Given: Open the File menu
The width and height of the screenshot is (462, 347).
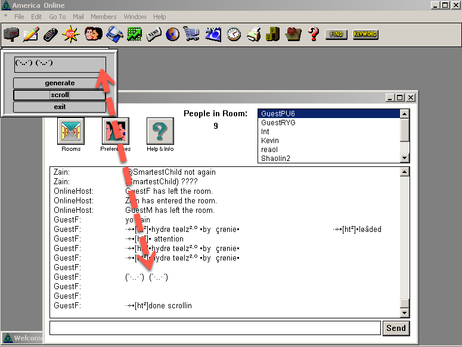Looking at the screenshot, I should tap(19, 17).
